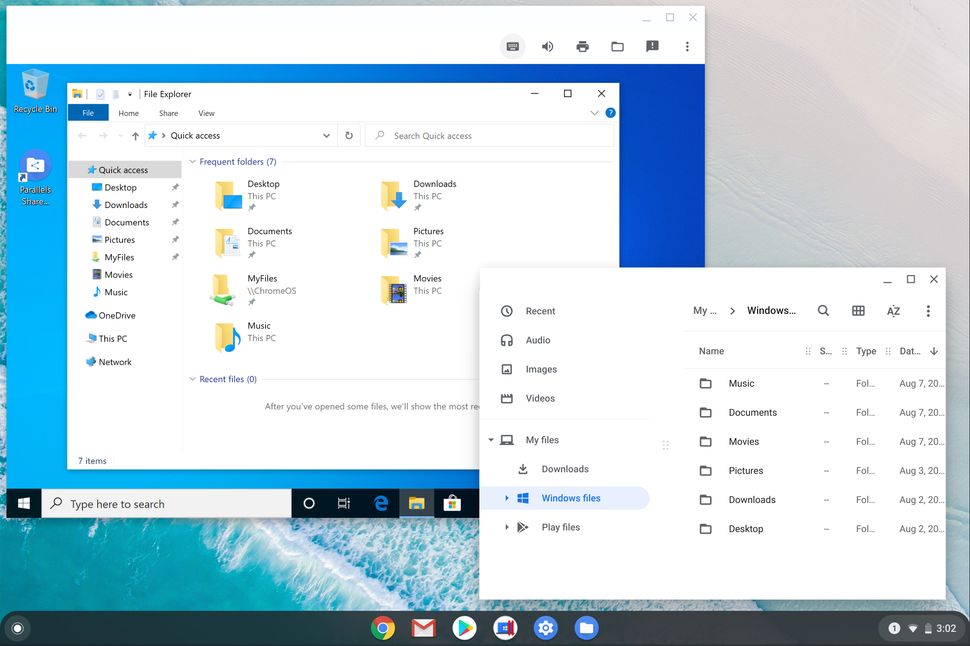Click the refresh button in File Explorer
This screenshot has width=970, height=646.
[x=349, y=136]
